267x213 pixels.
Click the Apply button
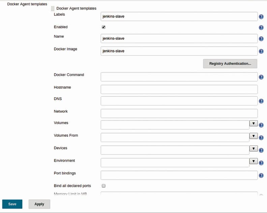pos(39,204)
